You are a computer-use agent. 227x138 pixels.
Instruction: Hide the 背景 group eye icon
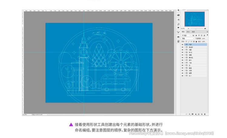pos(183,73)
